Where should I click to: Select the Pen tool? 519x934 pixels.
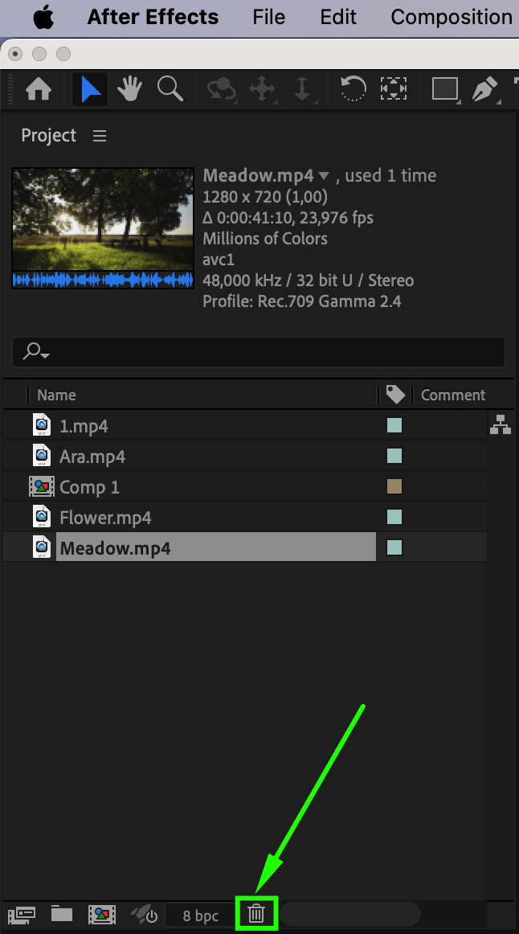486,89
